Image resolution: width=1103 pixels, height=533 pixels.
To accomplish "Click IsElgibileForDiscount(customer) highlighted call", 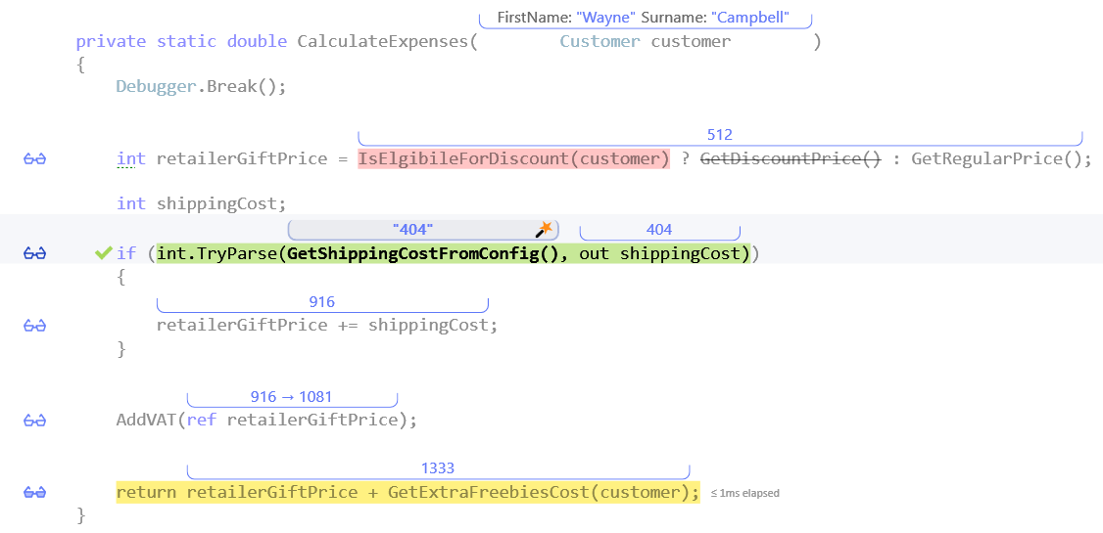I will click(x=513, y=158).
